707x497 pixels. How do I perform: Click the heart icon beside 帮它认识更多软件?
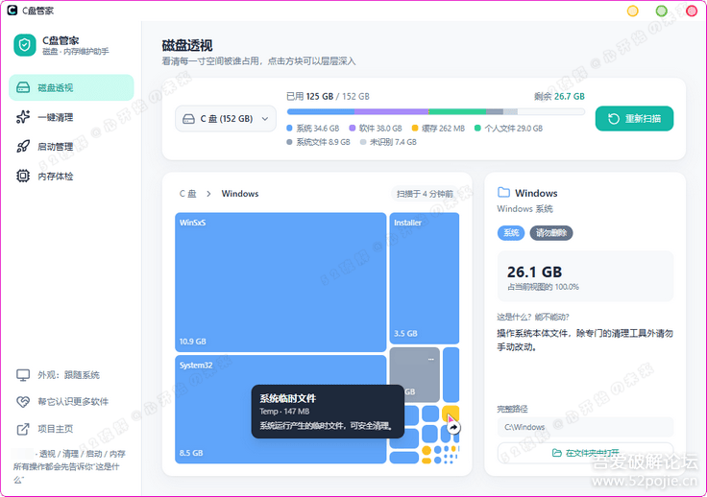click(23, 402)
